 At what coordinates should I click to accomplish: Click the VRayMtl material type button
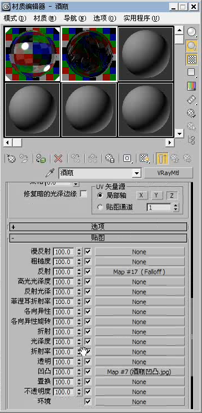[169, 173]
